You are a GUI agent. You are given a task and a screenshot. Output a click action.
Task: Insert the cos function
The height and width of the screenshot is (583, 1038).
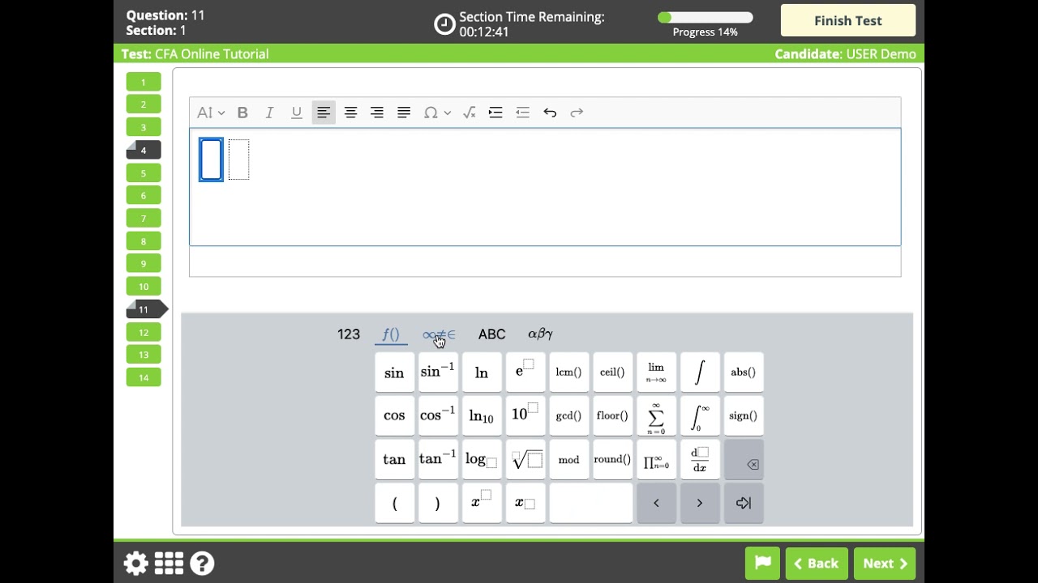click(394, 416)
